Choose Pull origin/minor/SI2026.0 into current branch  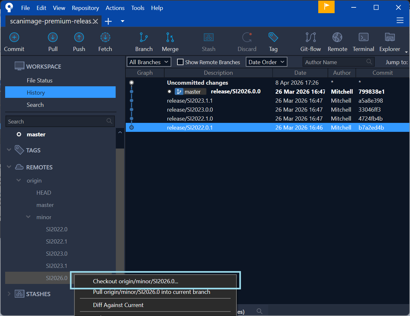(x=155, y=292)
